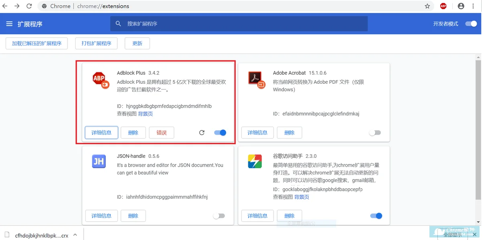Click the browser forward arrow
Viewport: 482px width, 240px height.
[x=17, y=6]
